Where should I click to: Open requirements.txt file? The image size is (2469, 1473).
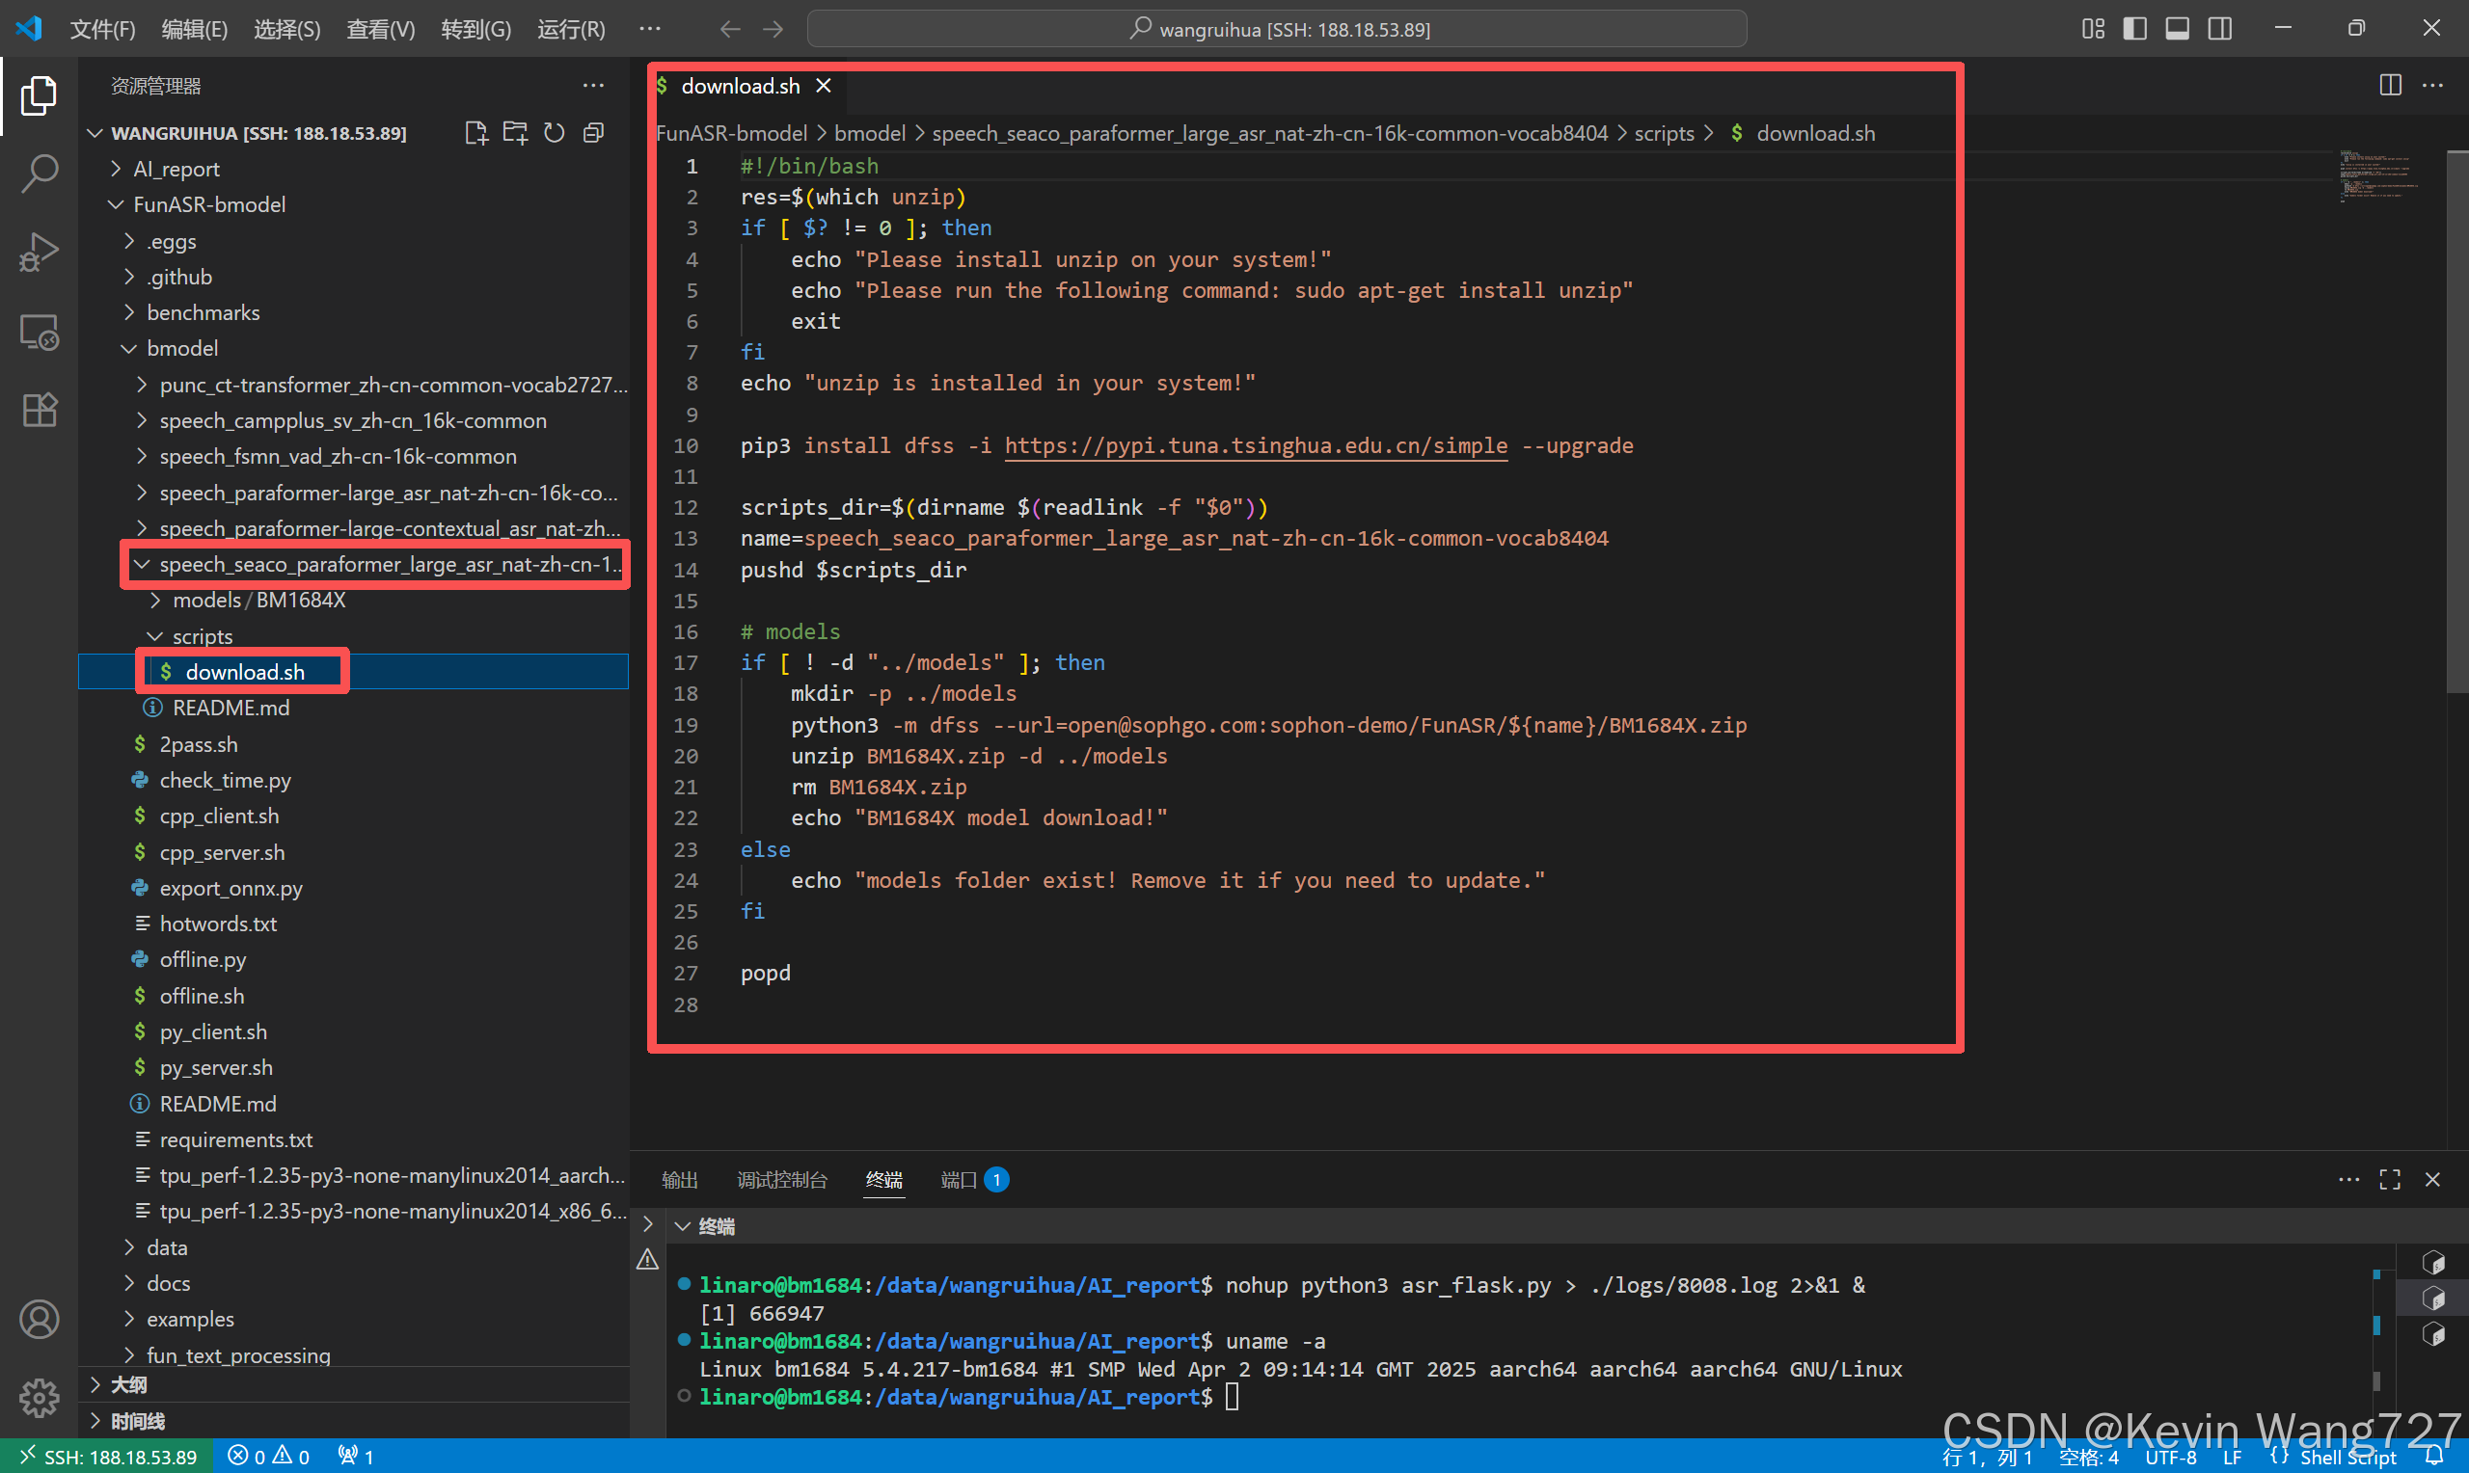353,1139
